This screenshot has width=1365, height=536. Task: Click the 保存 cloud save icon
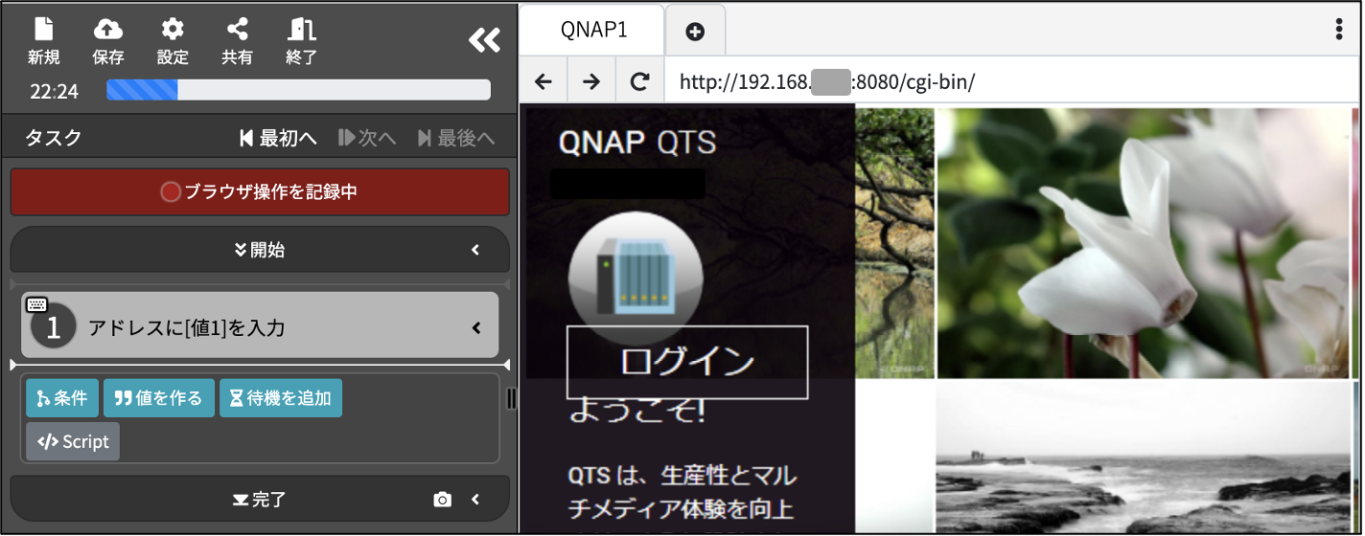tap(108, 30)
